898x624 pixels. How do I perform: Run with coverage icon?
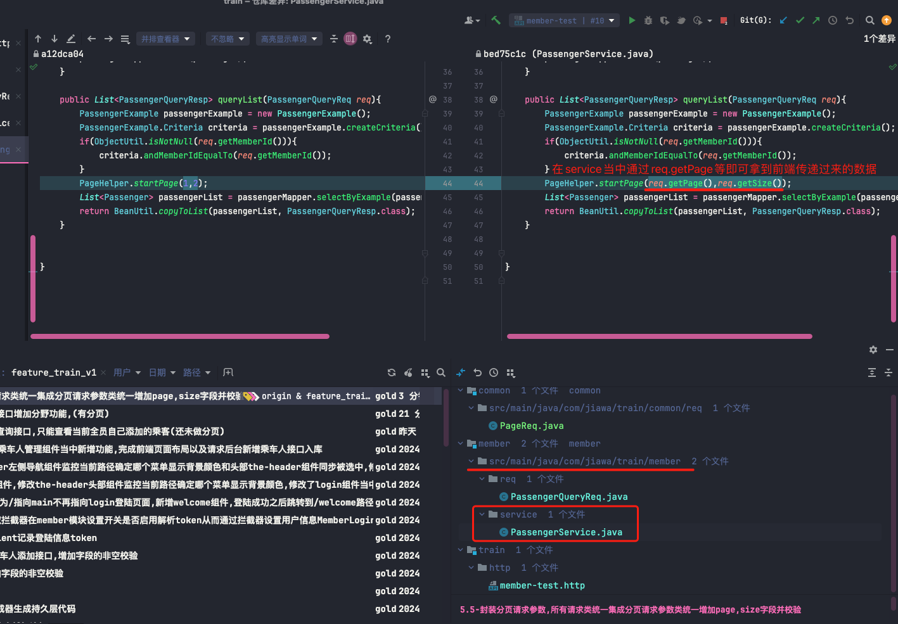664,20
